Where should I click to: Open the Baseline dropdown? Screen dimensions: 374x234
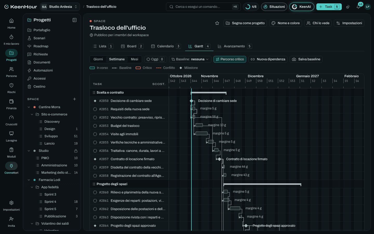tap(190, 59)
